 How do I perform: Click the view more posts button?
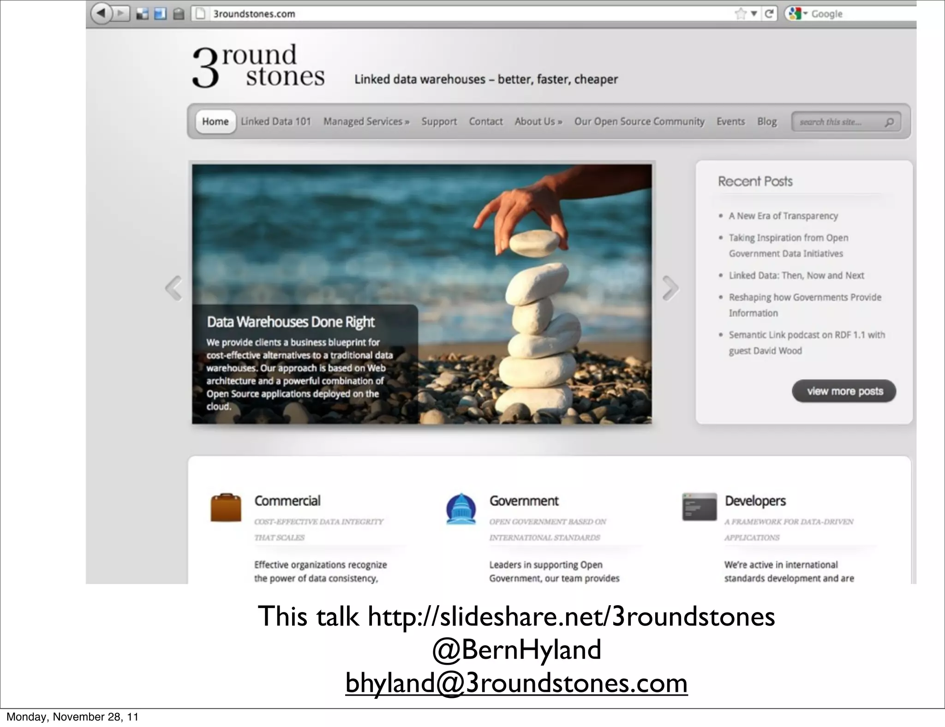click(844, 391)
